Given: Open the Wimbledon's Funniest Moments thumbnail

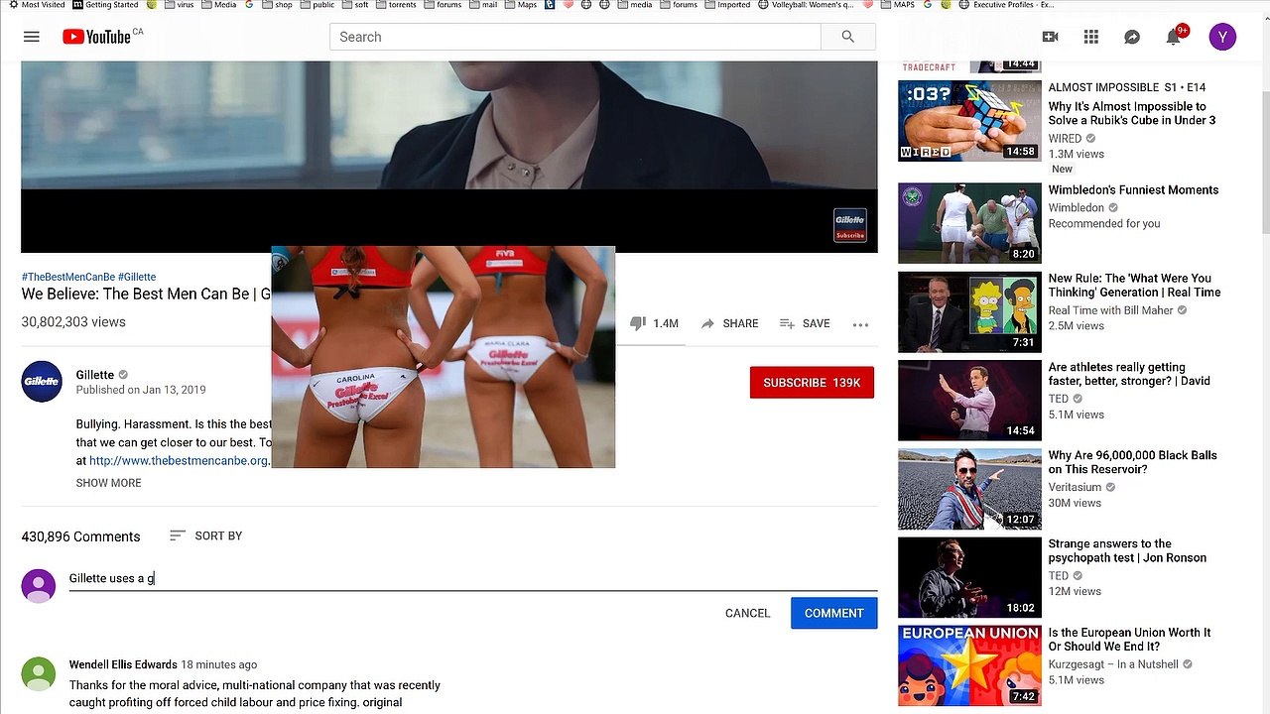Looking at the screenshot, I should [969, 223].
